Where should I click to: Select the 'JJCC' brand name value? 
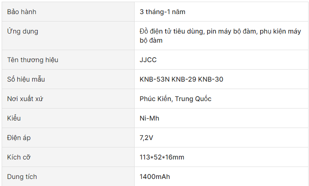click(x=148, y=60)
